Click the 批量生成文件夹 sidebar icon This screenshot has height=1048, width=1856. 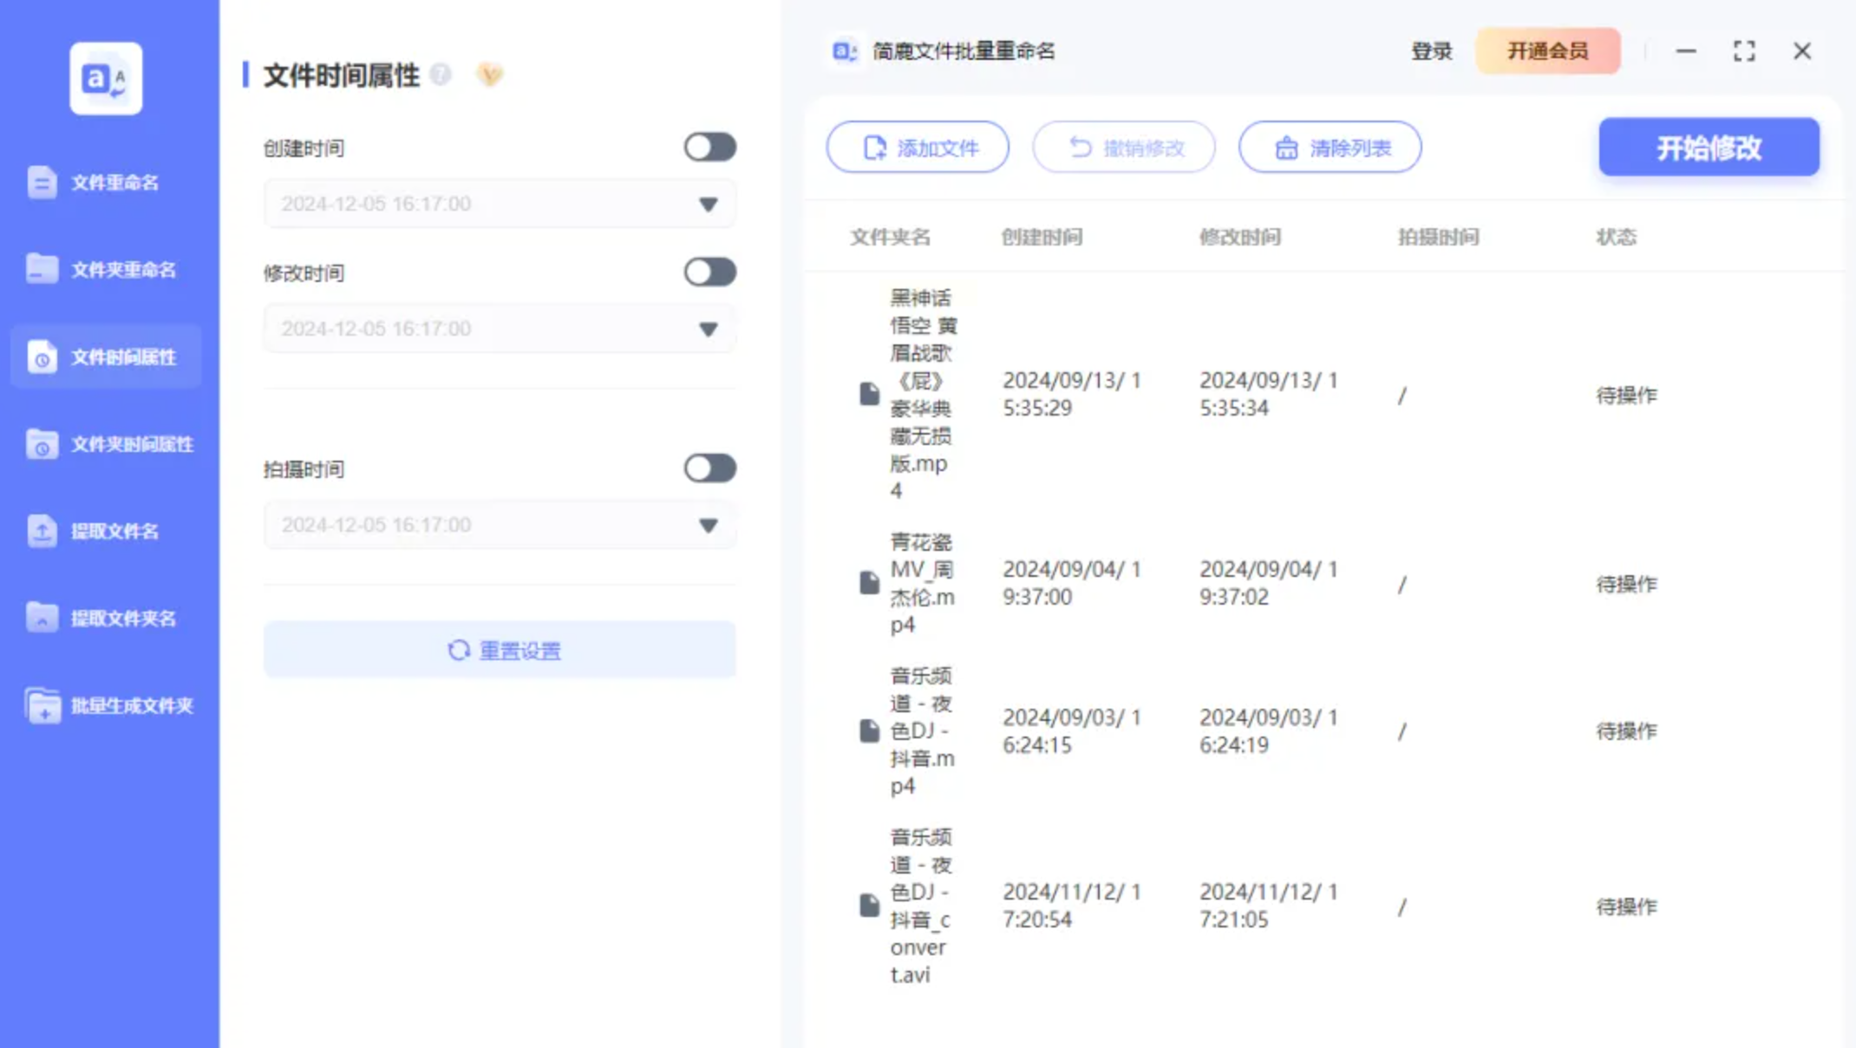click(x=42, y=705)
